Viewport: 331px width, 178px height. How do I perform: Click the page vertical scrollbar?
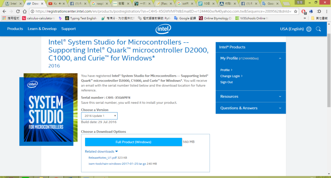(x=329, y=70)
